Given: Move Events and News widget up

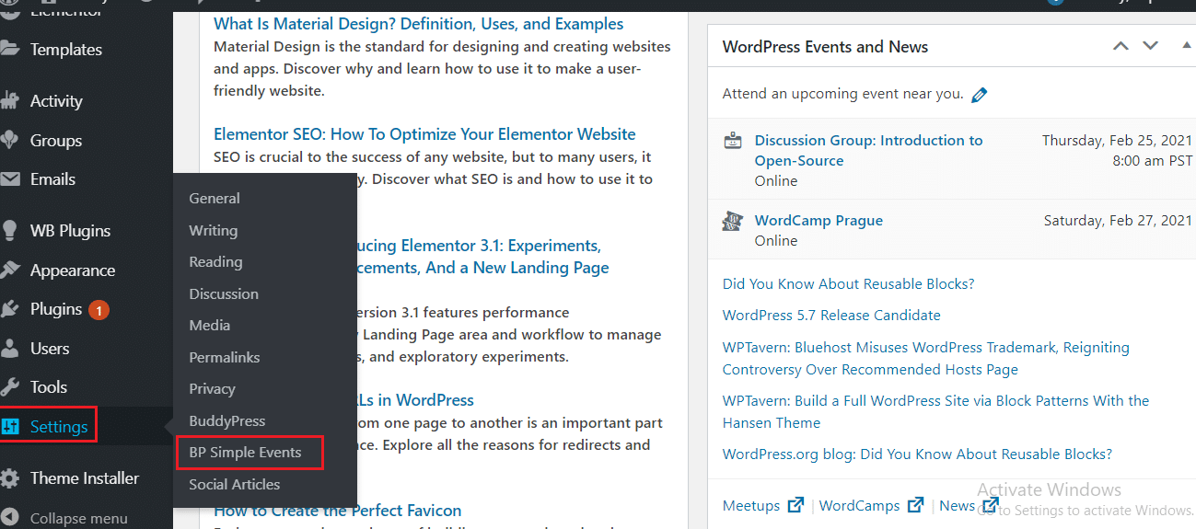Looking at the screenshot, I should point(1121,46).
